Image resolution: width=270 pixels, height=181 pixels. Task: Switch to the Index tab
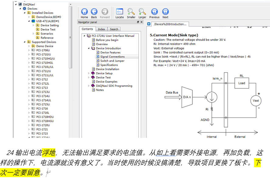101,29
